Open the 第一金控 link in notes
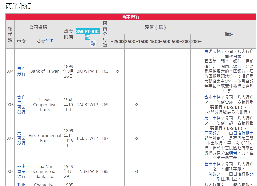Image resolution: width=257 pixels, height=186 pixels. click(213, 118)
